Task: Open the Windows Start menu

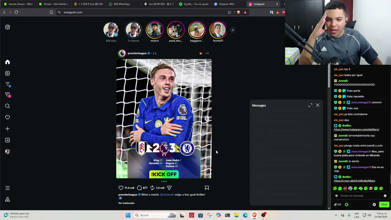Action: coord(128,215)
